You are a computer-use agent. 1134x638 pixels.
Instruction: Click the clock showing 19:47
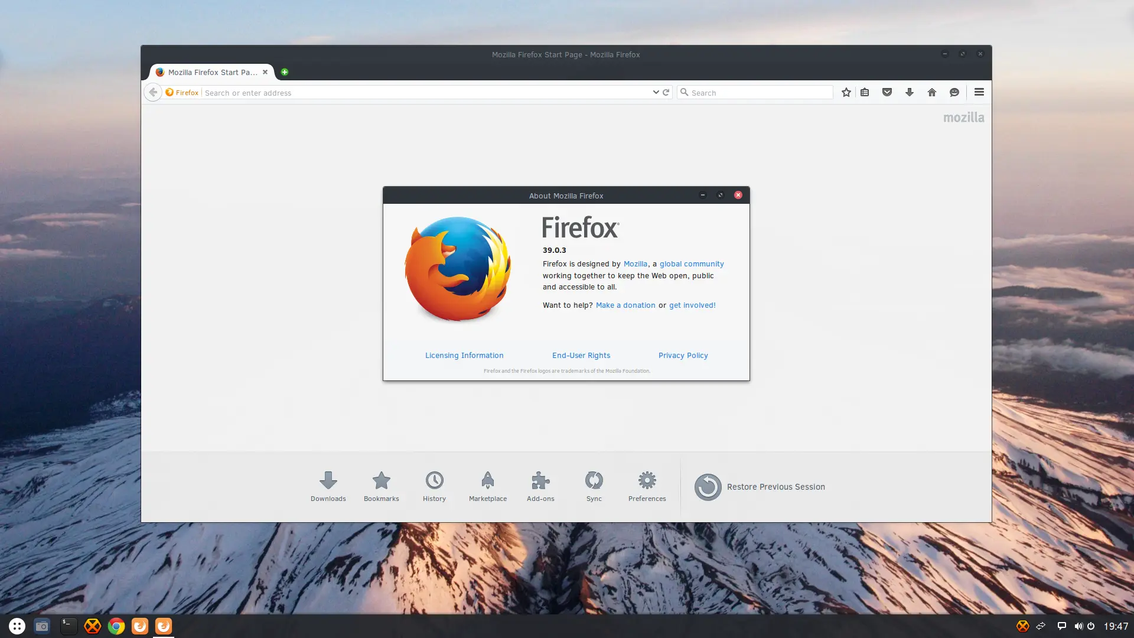click(1116, 626)
